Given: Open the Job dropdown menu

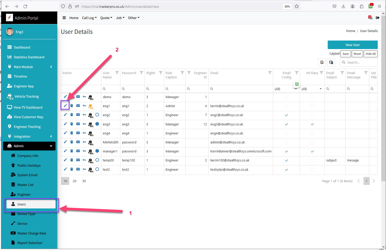Looking at the screenshot, I should pos(120,18).
